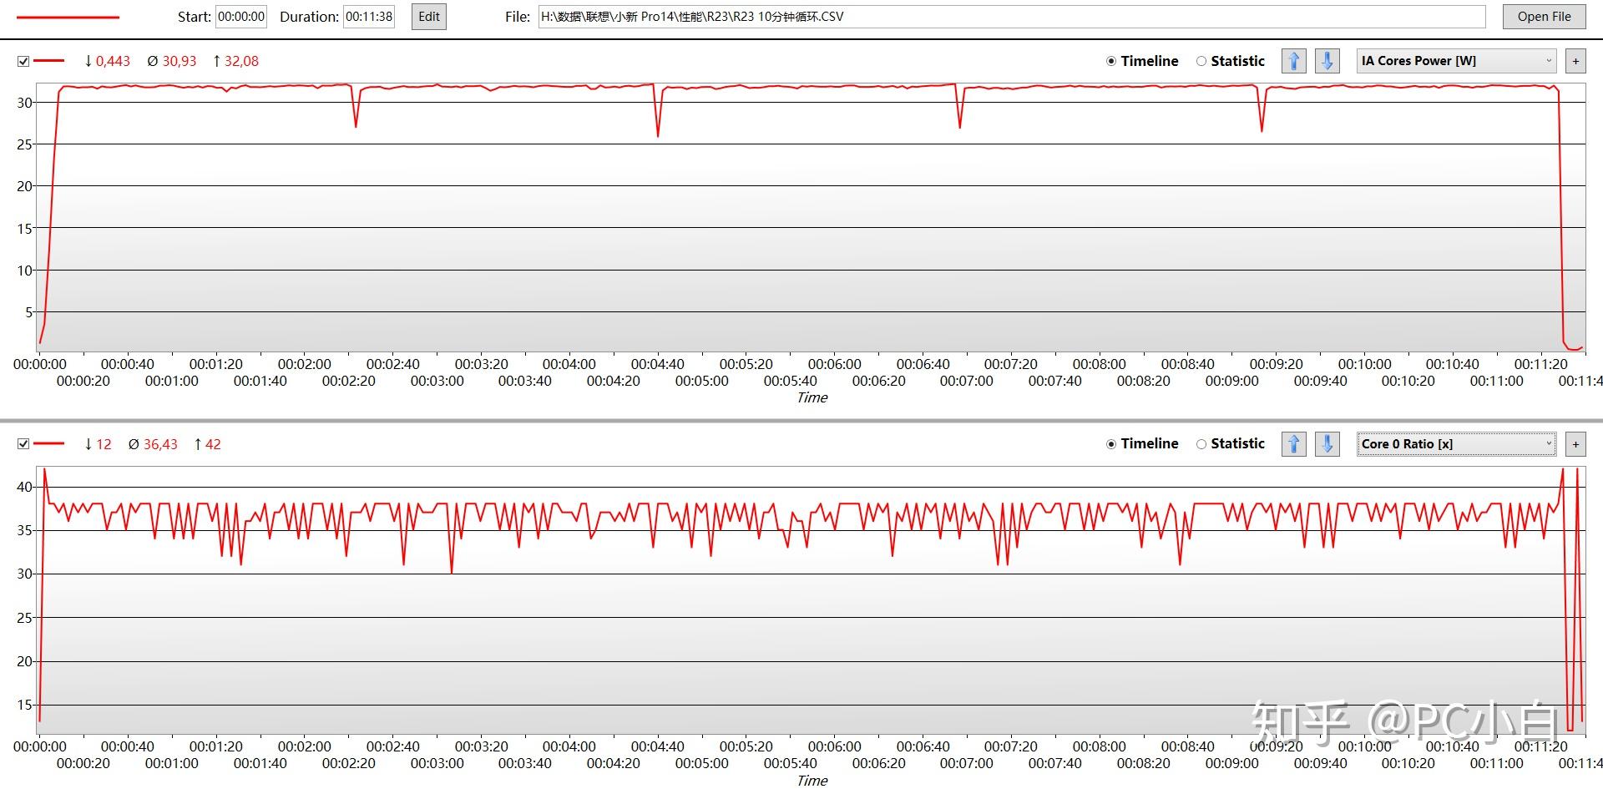The image size is (1603, 789).
Task: Move the Core 0 Ratio chart down
Action: pyautogui.click(x=1327, y=443)
